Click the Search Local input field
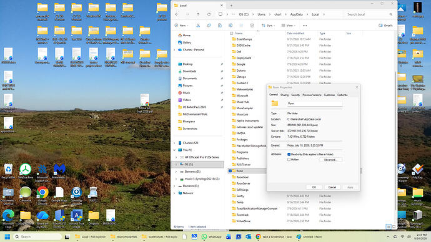 point(369,14)
